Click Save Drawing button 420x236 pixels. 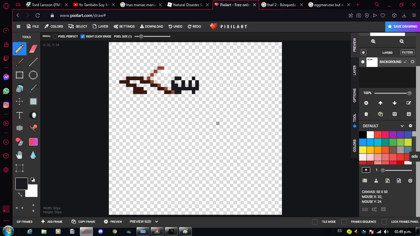pos(403,27)
